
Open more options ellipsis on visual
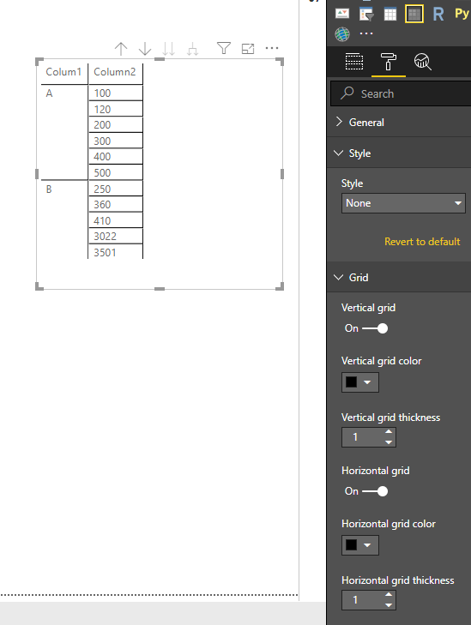[272, 48]
